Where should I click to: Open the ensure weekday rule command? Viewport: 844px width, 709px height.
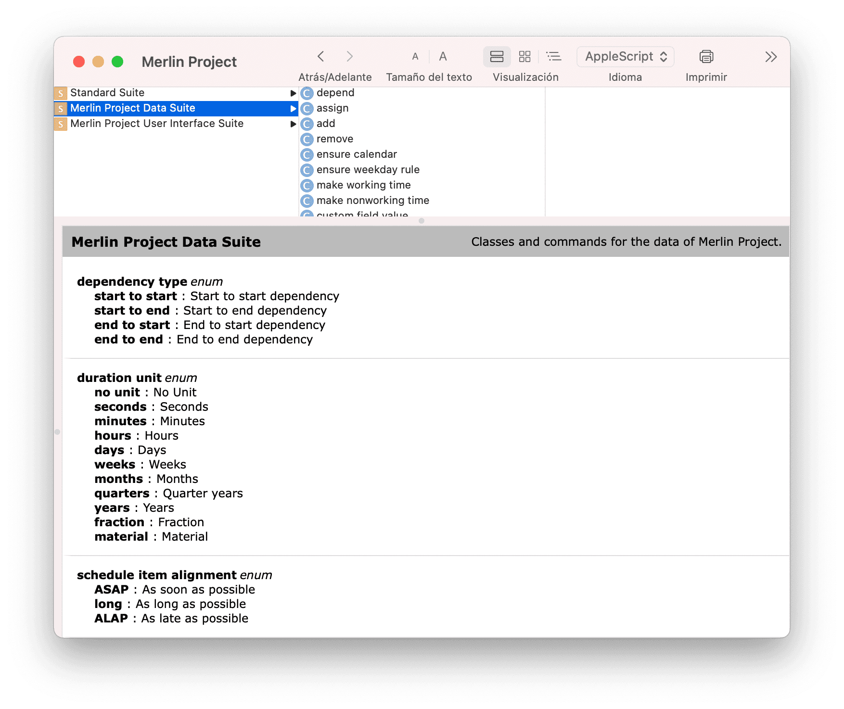tap(368, 170)
